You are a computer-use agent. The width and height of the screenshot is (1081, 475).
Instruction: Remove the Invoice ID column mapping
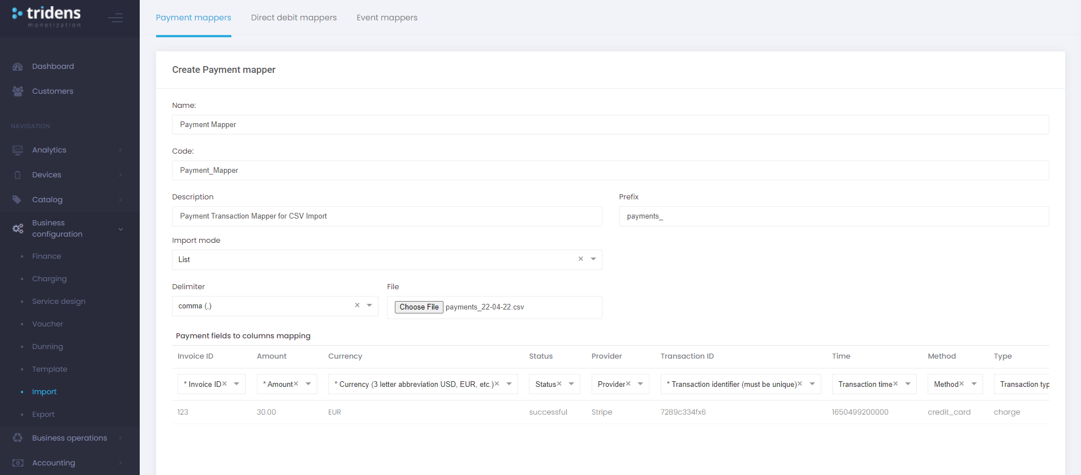[225, 384]
